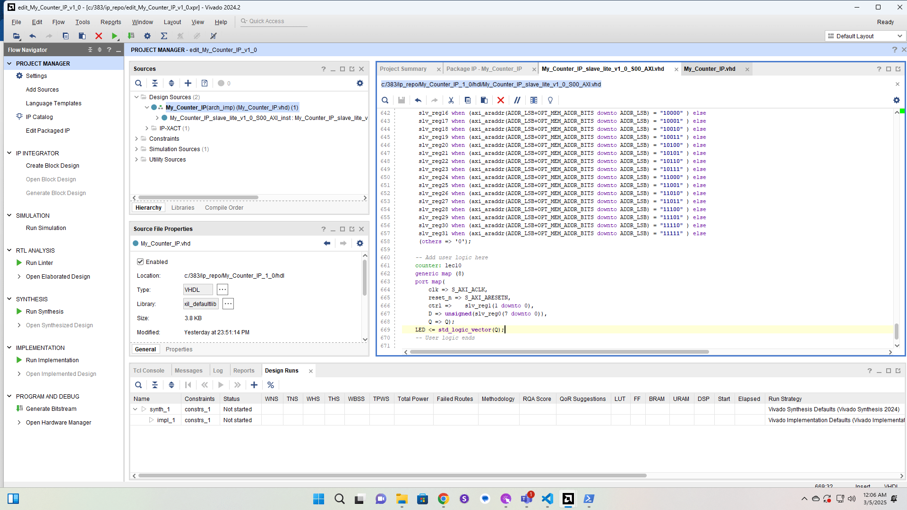Type in the Quick Access search field

click(274, 21)
